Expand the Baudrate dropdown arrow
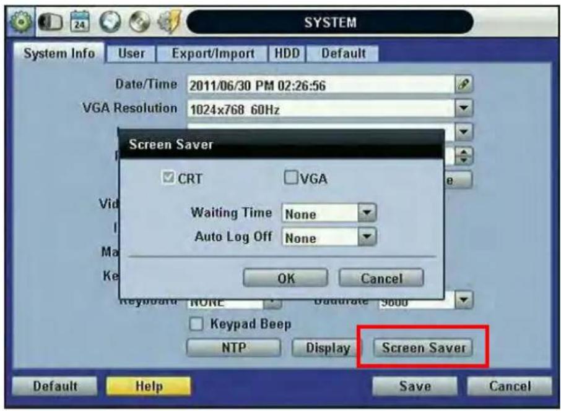This screenshot has height=411, width=561. pos(464,300)
